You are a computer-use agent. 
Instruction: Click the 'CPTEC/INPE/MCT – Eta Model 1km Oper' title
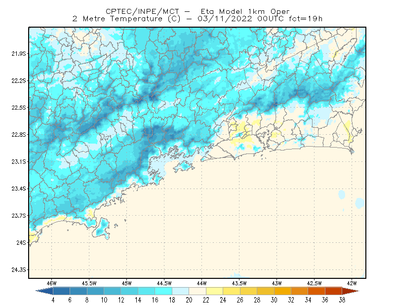coord(197,11)
